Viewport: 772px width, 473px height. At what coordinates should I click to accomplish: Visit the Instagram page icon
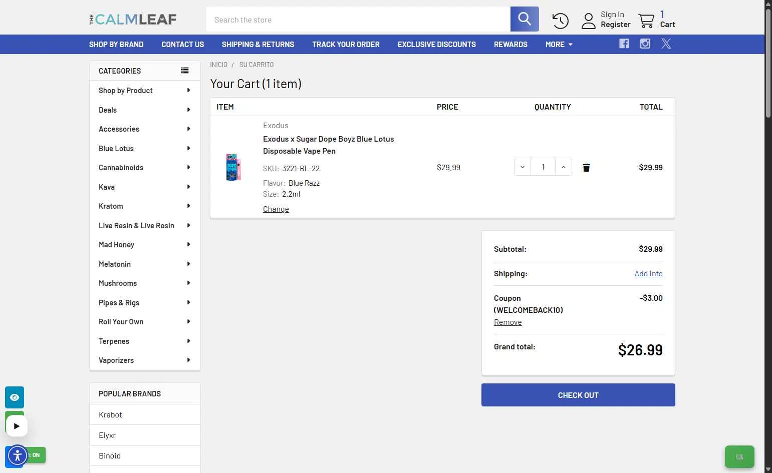click(x=645, y=44)
